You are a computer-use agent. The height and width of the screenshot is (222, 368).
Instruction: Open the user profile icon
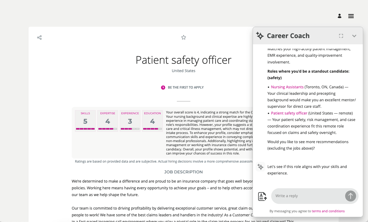[x=339, y=16]
